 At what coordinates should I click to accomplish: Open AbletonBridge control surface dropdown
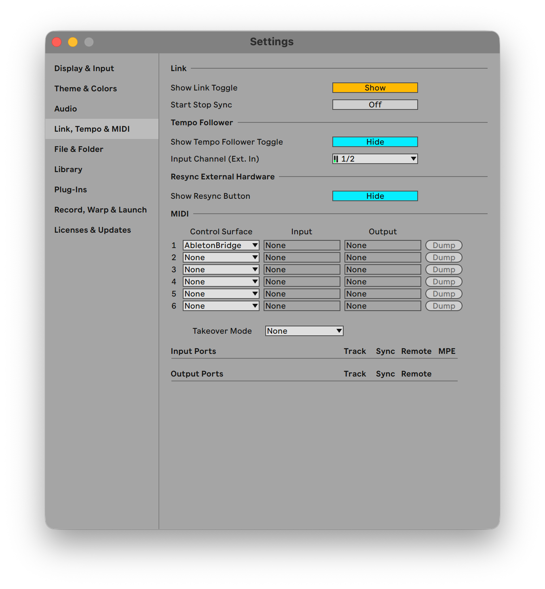pos(221,245)
